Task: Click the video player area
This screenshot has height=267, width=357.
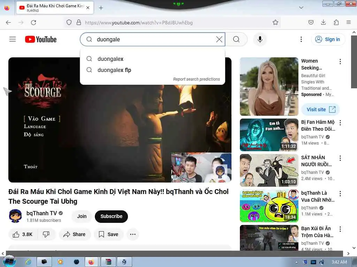Action: (x=120, y=120)
